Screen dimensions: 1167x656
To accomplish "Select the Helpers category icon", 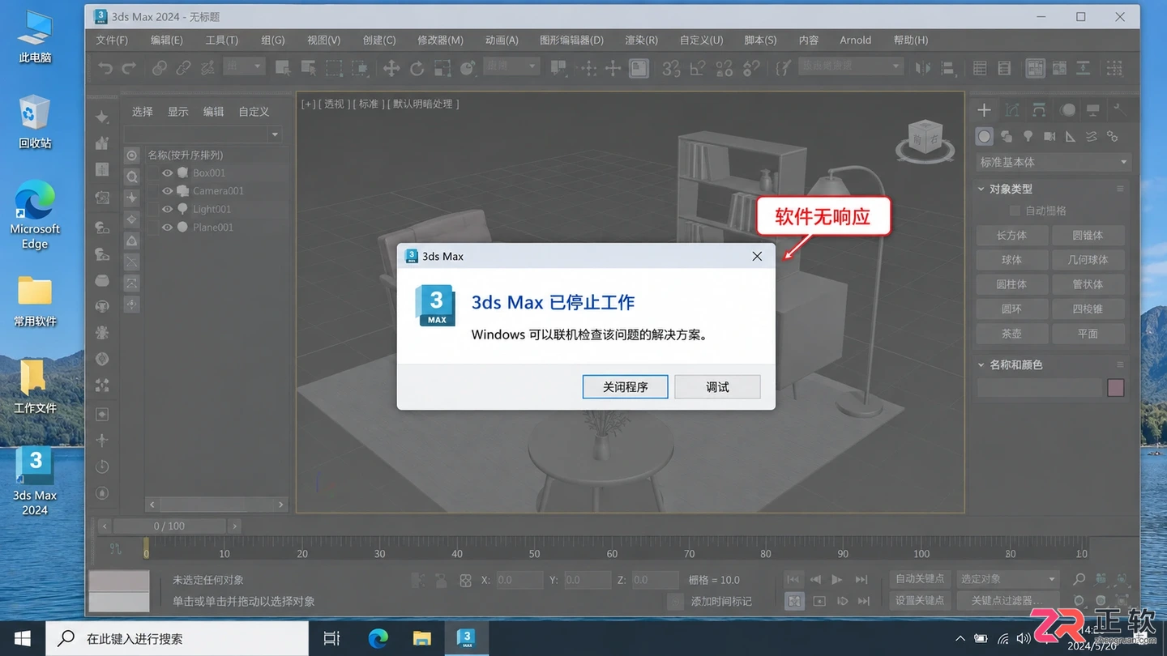I will (x=1071, y=136).
